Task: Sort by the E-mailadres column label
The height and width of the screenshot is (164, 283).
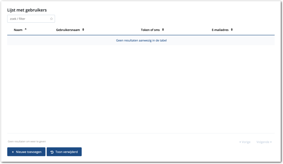Action: 220,30
